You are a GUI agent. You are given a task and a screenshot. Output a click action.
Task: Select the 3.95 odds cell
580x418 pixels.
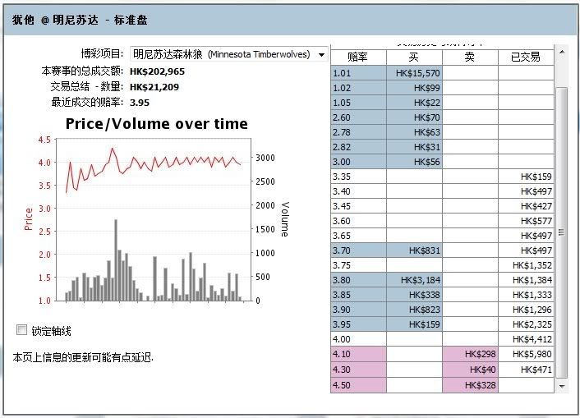pos(358,324)
